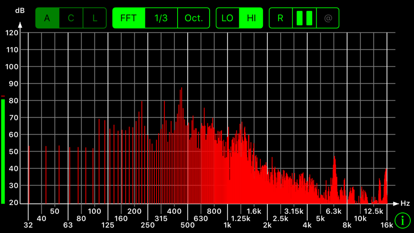Select A-weighting filter
Viewport: 414px width, 233px height.
(x=47, y=18)
